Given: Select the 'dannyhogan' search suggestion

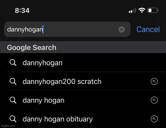Looking at the screenshot, I should 43,63.
